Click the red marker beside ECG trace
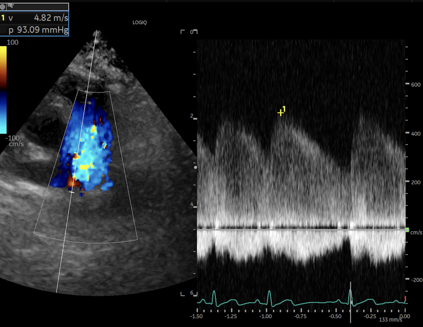The width and height of the screenshot is (423, 327). [405, 299]
